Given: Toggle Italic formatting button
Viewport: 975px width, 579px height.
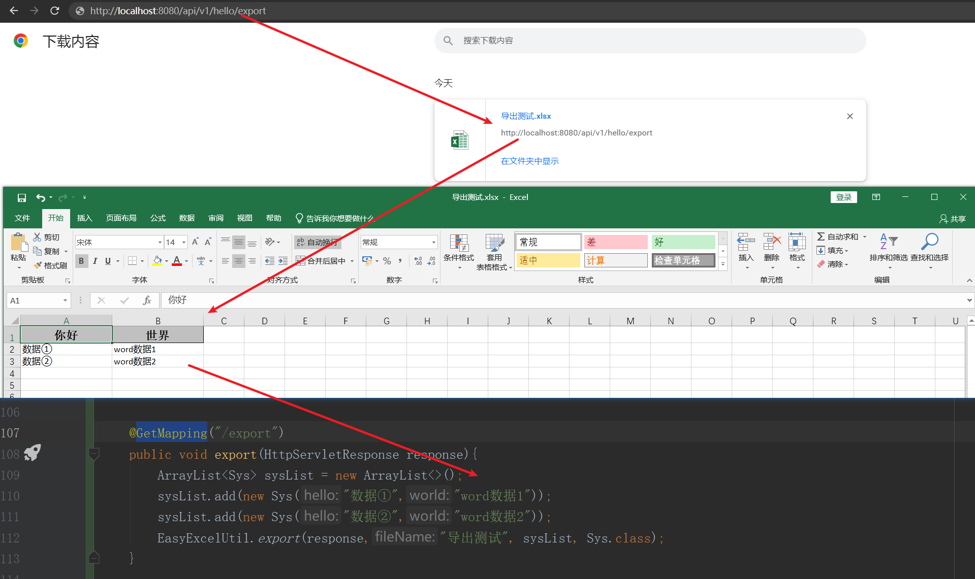Looking at the screenshot, I should [x=95, y=261].
